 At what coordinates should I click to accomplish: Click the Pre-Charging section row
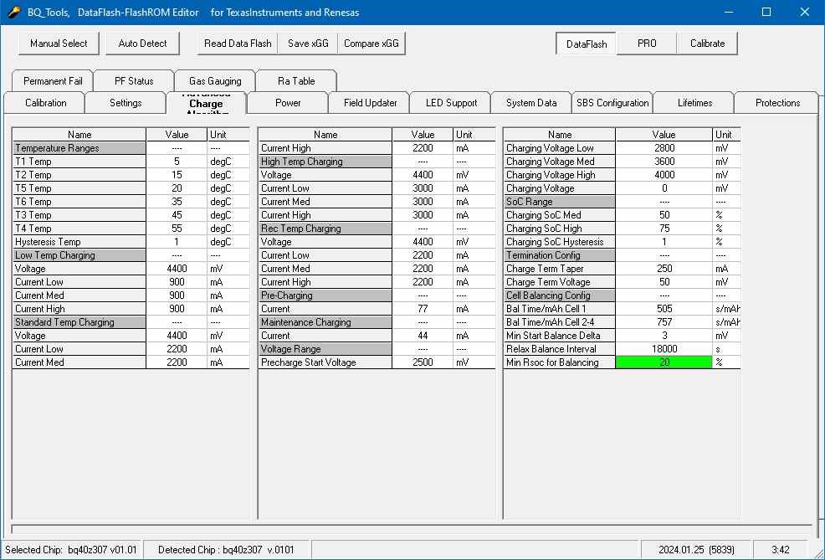click(x=325, y=295)
